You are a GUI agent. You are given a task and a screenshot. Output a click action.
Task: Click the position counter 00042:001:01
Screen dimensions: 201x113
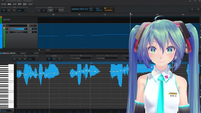click(80, 9)
